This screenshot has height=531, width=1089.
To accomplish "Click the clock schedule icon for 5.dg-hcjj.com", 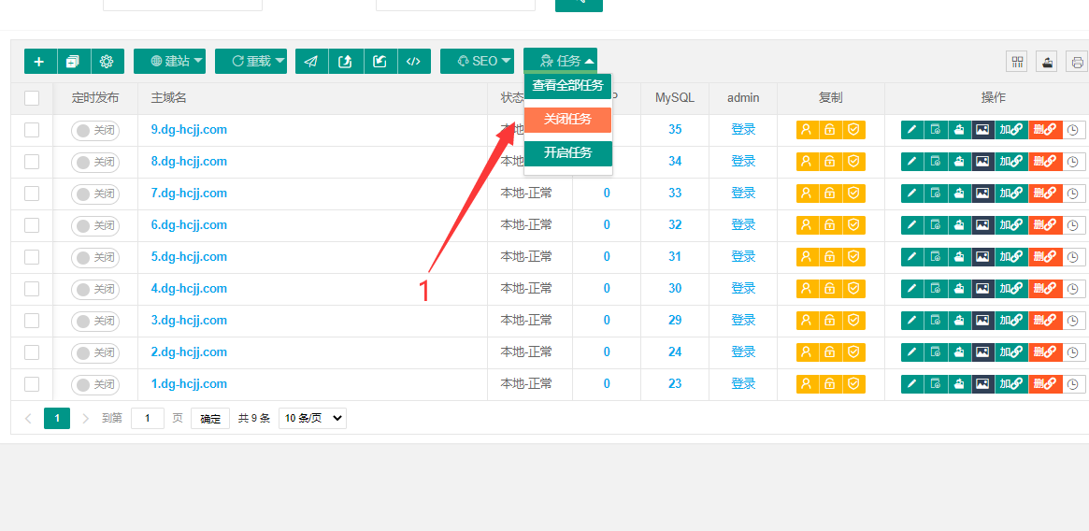I will 1074,257.
